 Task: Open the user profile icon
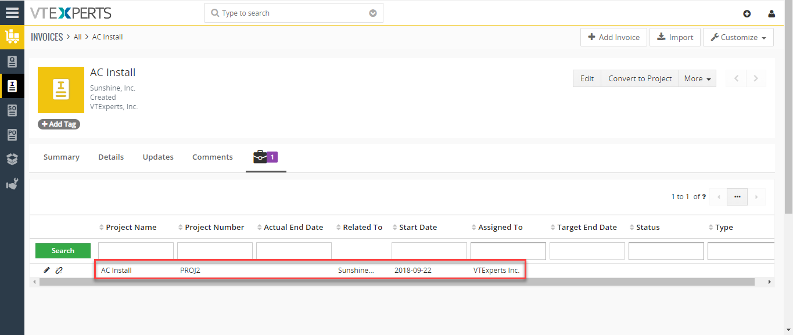pyautogui.click(x=772, y=13)
